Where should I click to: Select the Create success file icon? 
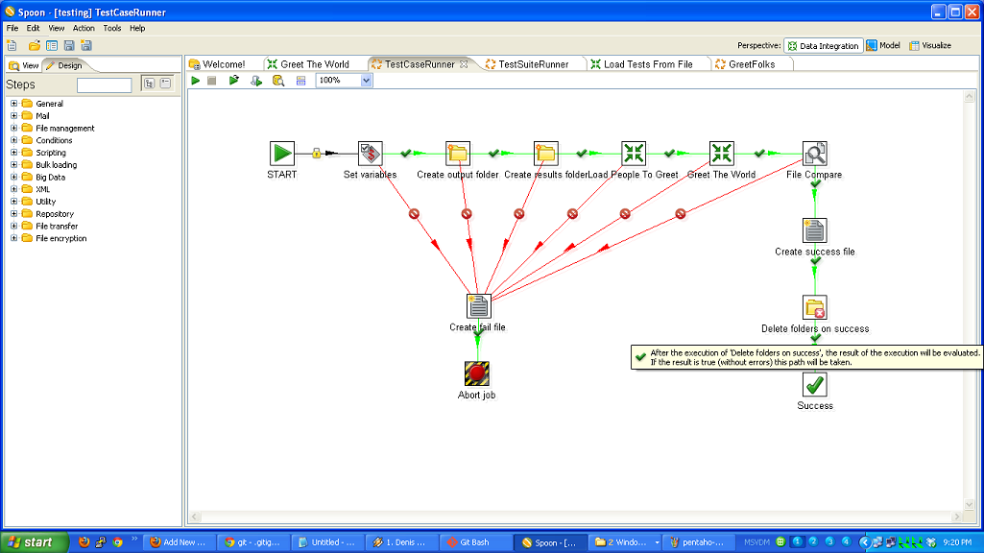pyautogui.click(x=815, y=230)
